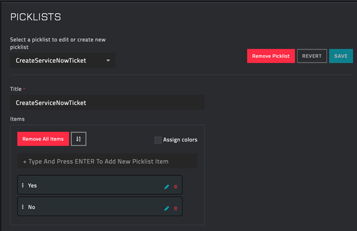The image size is (357, 231).
Task: Delete the Yes item with the trash icon
Action: pyautogui.click(x=176, y=187)
